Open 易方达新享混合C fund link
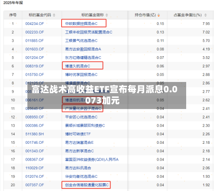 [x=79, y=151]
